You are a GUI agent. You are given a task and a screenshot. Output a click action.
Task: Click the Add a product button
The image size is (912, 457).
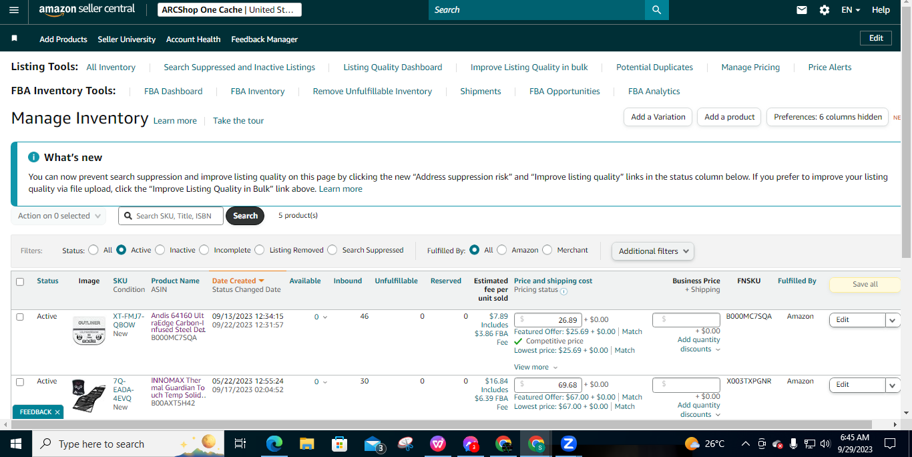(730, 117)
